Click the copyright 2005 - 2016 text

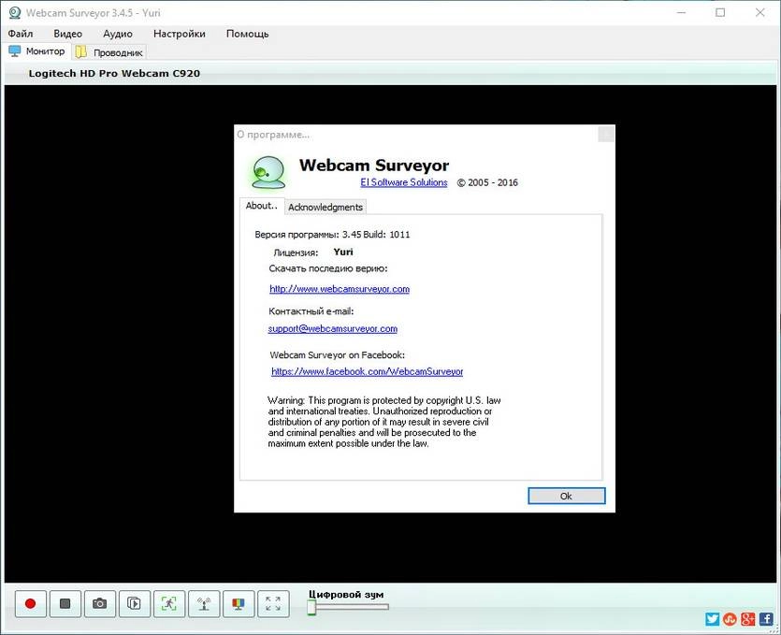click(x=487, y=182)
